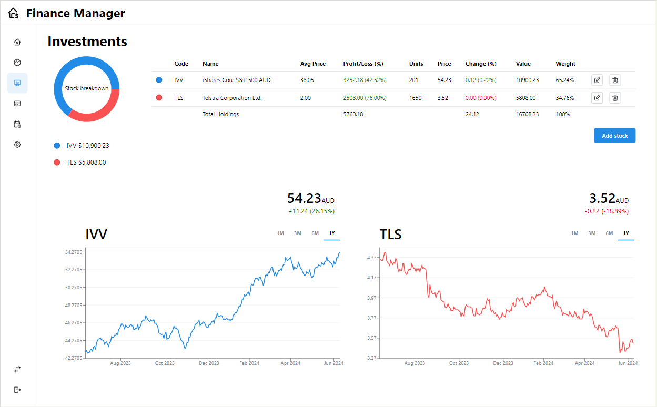The height and width of the screenshot is (407, 657).
Task: Switch TLS chart to 3M range
Action: click(x=592, y=233)
